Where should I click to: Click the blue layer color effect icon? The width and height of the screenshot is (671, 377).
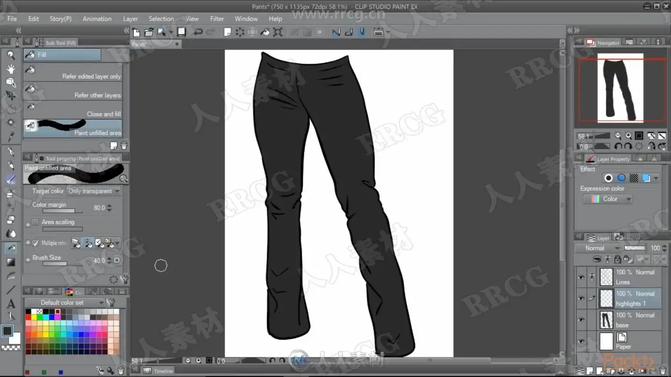tap(621, 178)
